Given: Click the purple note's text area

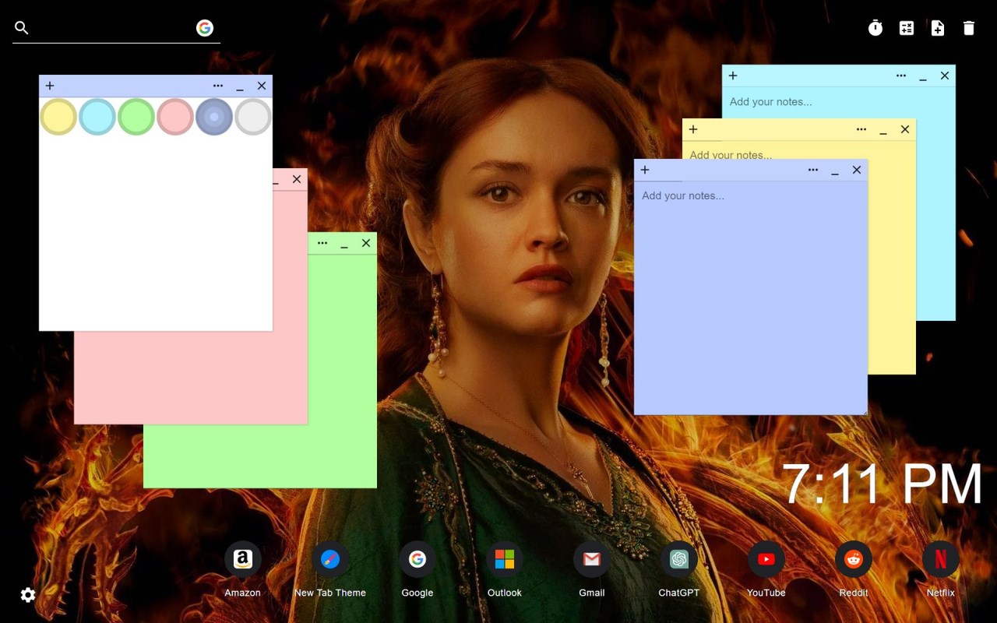Looking at the screenshot, I should point(751,297).
